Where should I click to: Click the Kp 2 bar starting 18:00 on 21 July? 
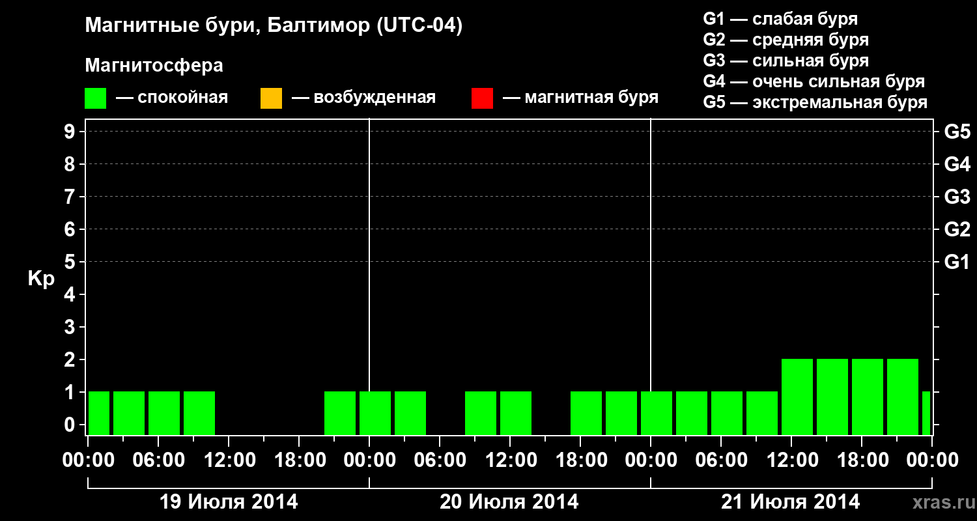click(x=868, y=397)
